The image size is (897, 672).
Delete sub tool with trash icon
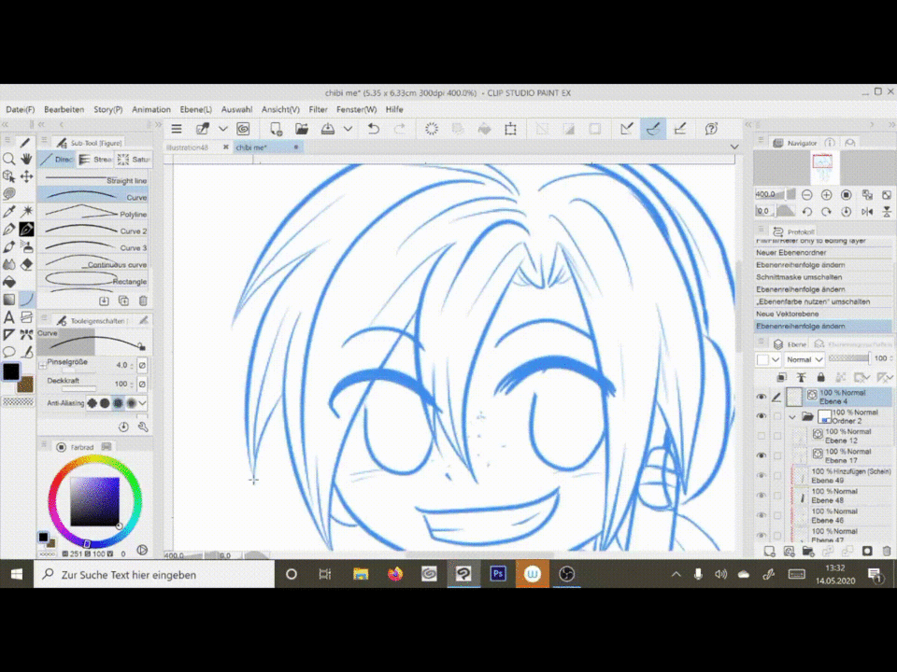coord(143,301)
